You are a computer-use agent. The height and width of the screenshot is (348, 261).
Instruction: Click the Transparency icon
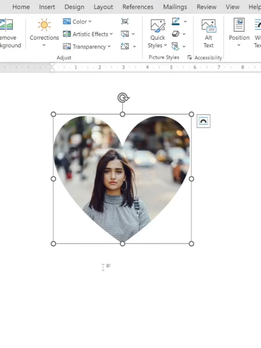point(67,47)
